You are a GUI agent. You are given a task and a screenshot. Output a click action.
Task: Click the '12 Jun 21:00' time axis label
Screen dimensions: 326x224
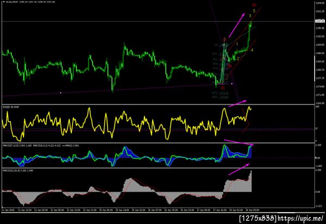pyautogui.click(x=90, y=210)
